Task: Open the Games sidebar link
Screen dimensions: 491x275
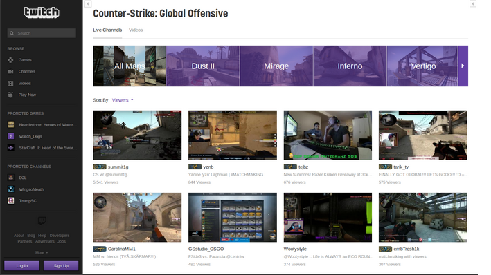Action: pos(25,60)
